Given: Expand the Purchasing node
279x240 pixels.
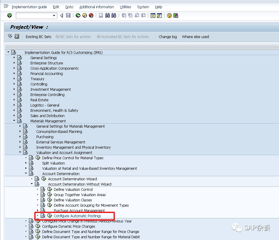Looking at the screenshot, I should pyautogui.click(x=20, y=137).
